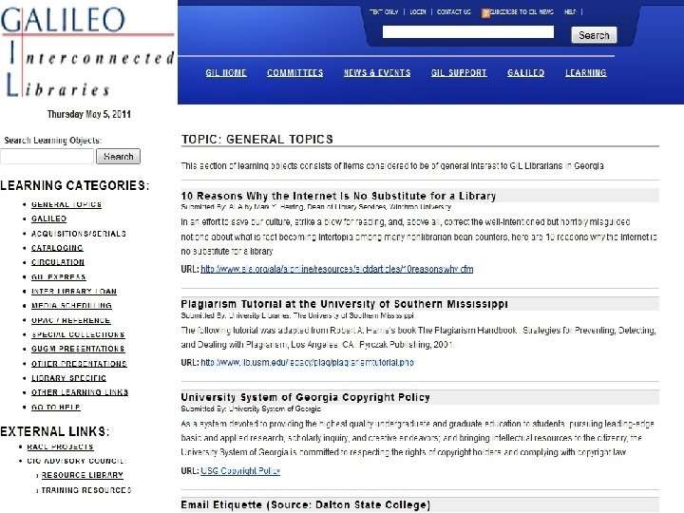The height and width of the screenshot is (513, 684).
Task: Select Other Learning Links category
Action: point(80,392)
